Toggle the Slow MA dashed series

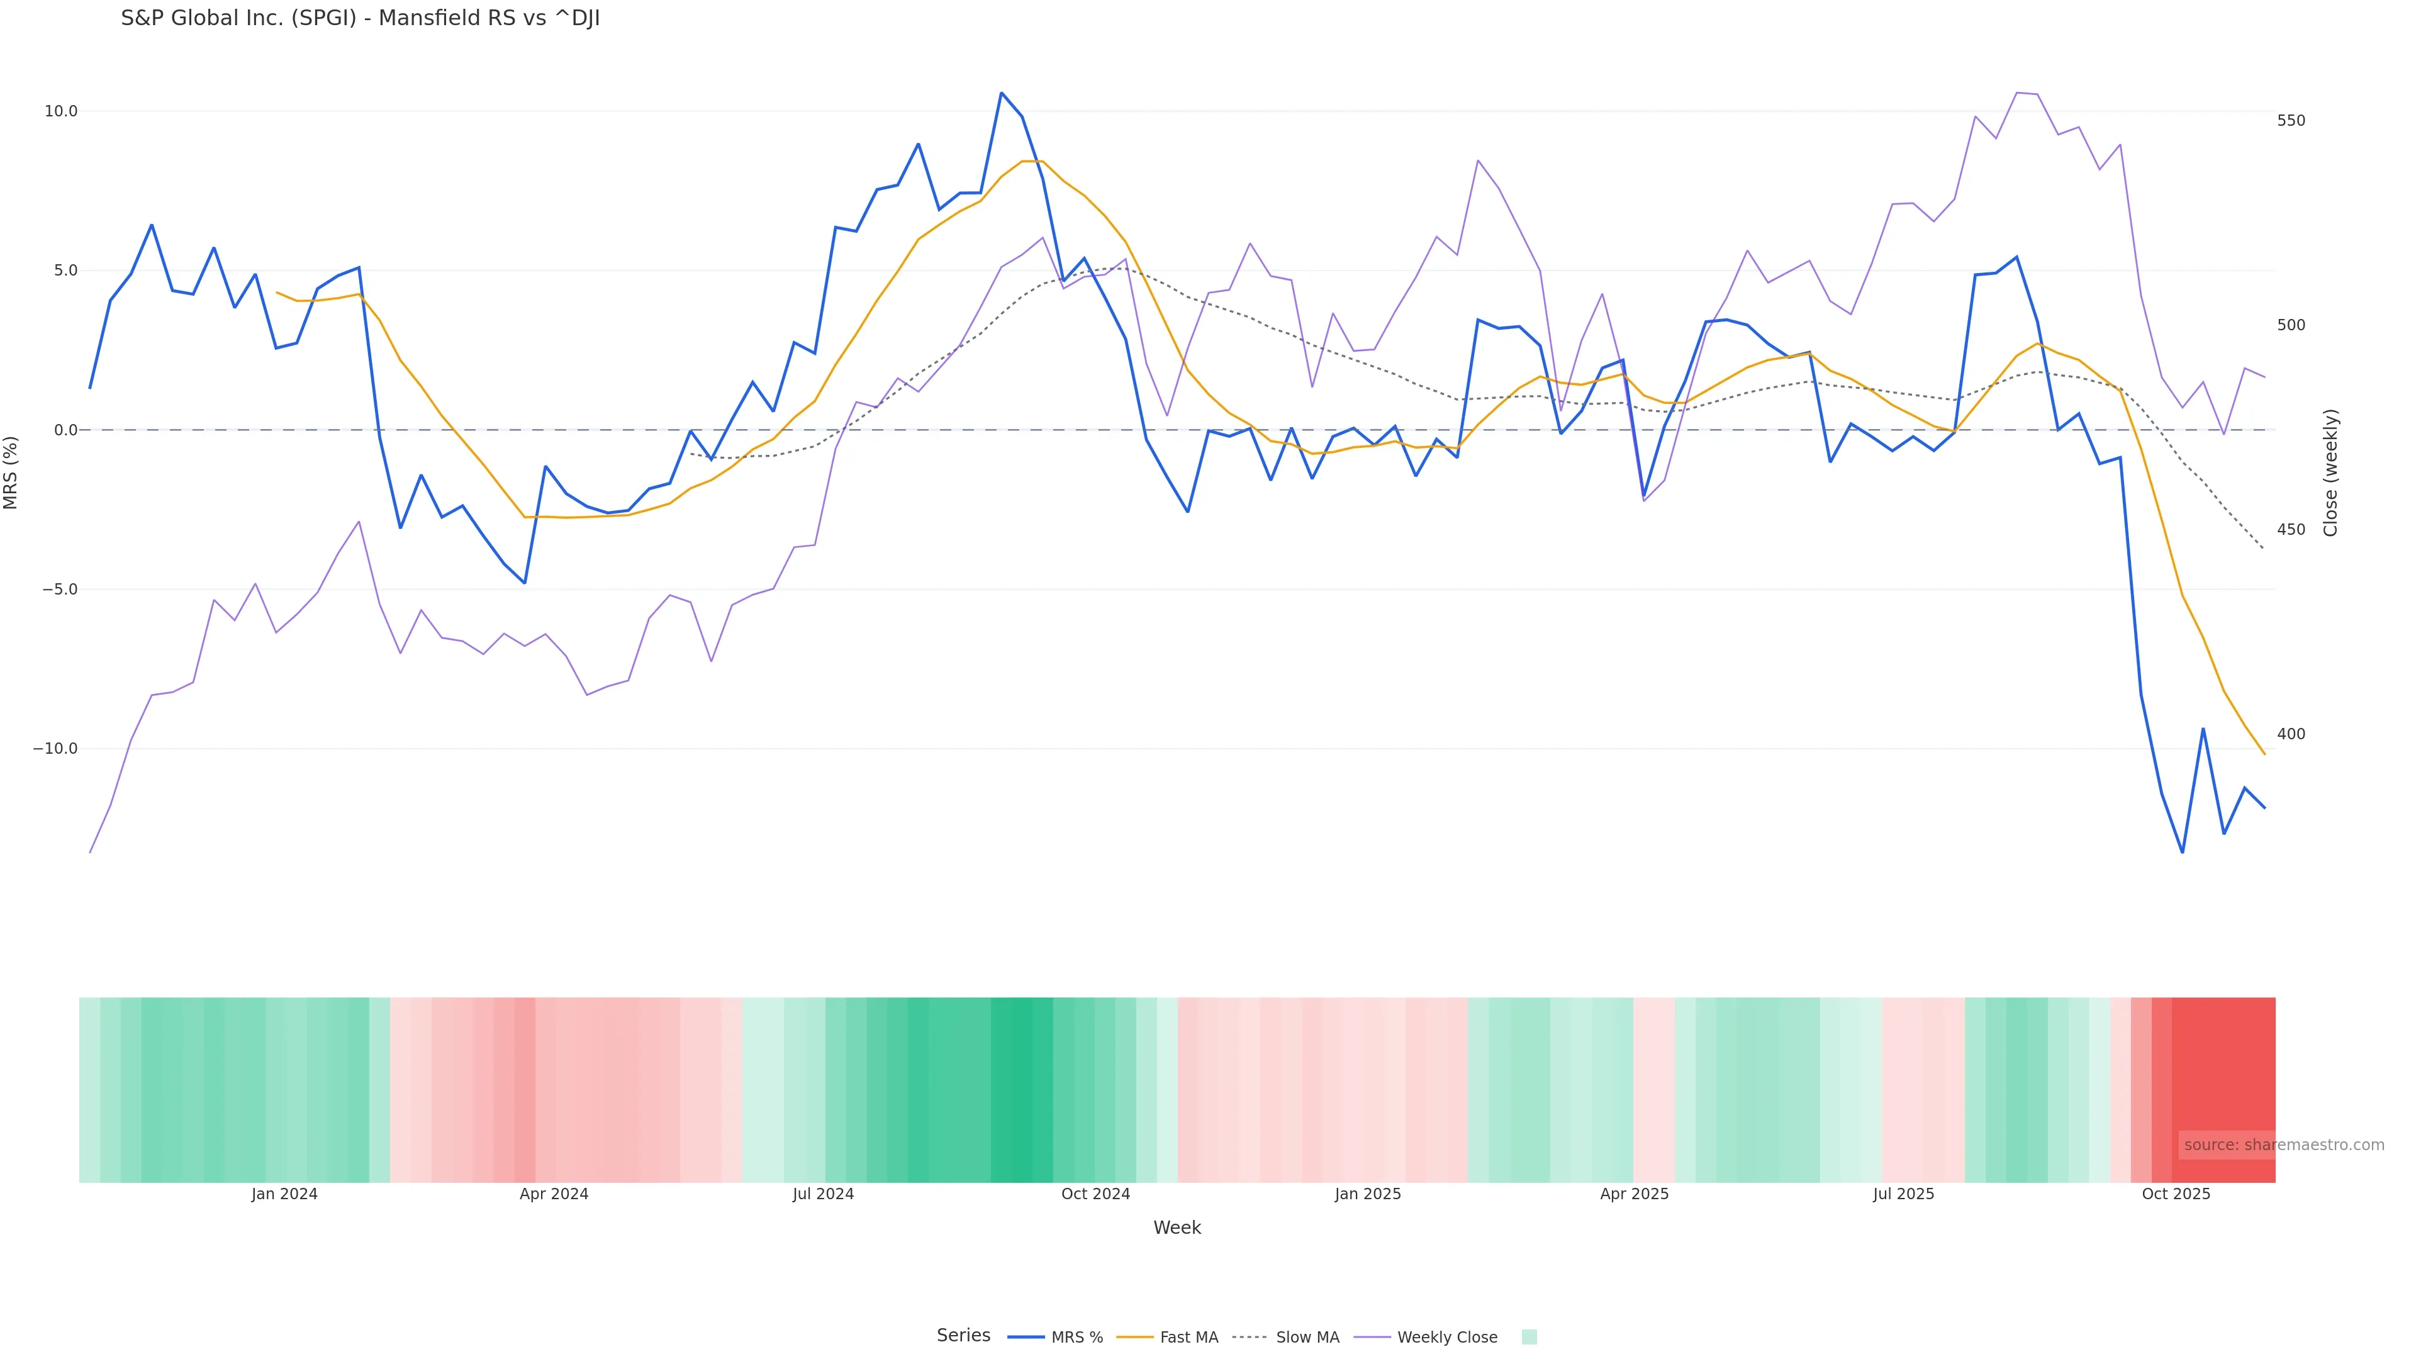(1286, 1338)
